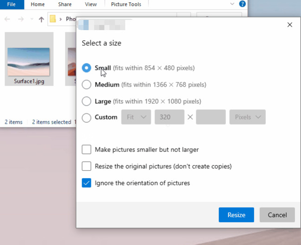Enable Make pictures smaller but not larger
Screen dimensions: 301x245
[x=86, y=150]
